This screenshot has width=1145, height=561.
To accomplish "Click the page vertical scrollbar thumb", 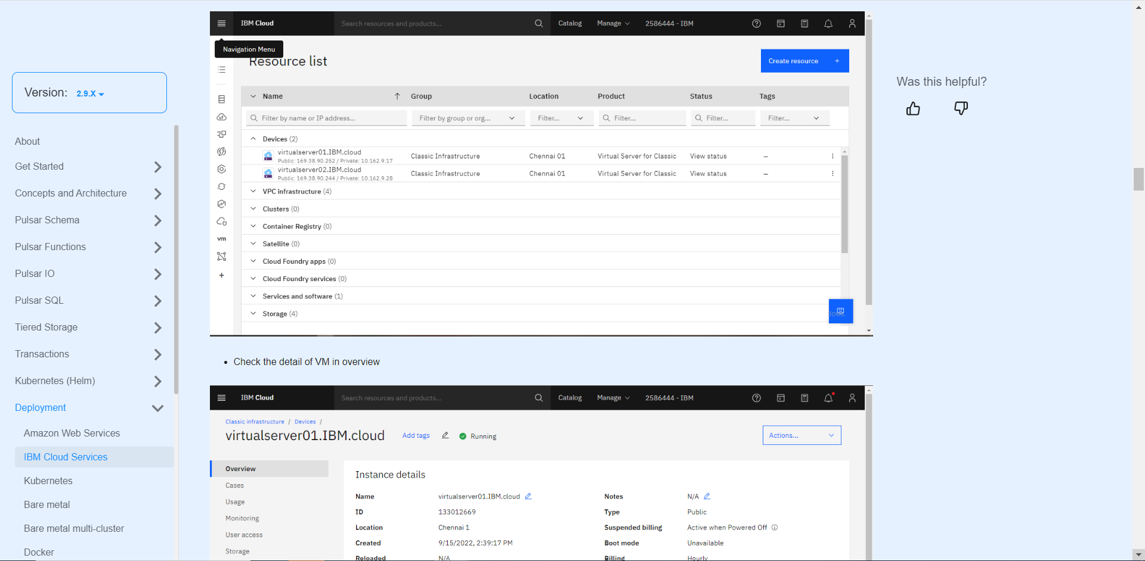I will tap(1138, 179).
